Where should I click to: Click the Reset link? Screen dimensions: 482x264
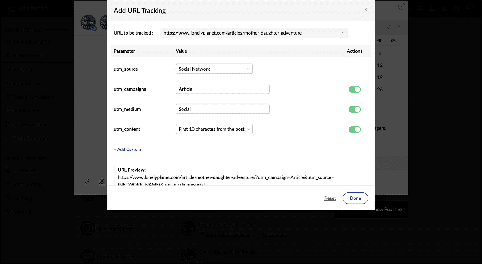[330, 198]
